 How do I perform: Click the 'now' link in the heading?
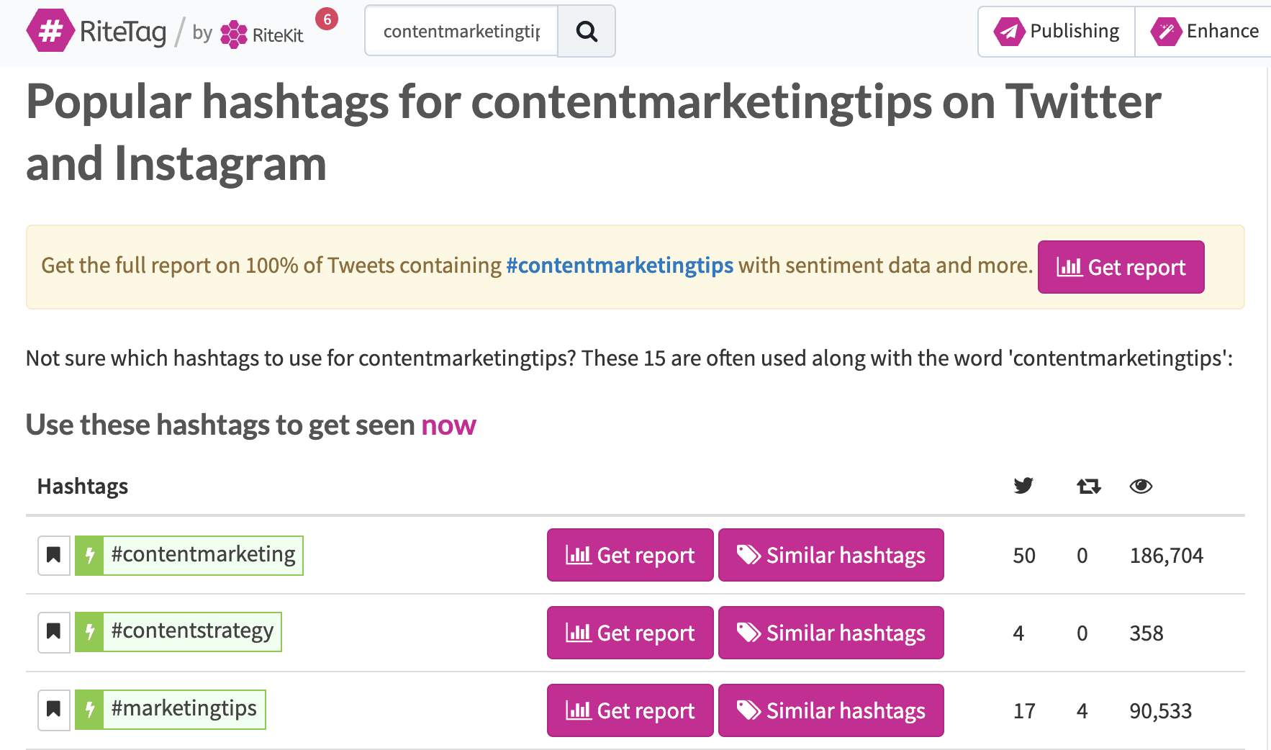(448, 425)
